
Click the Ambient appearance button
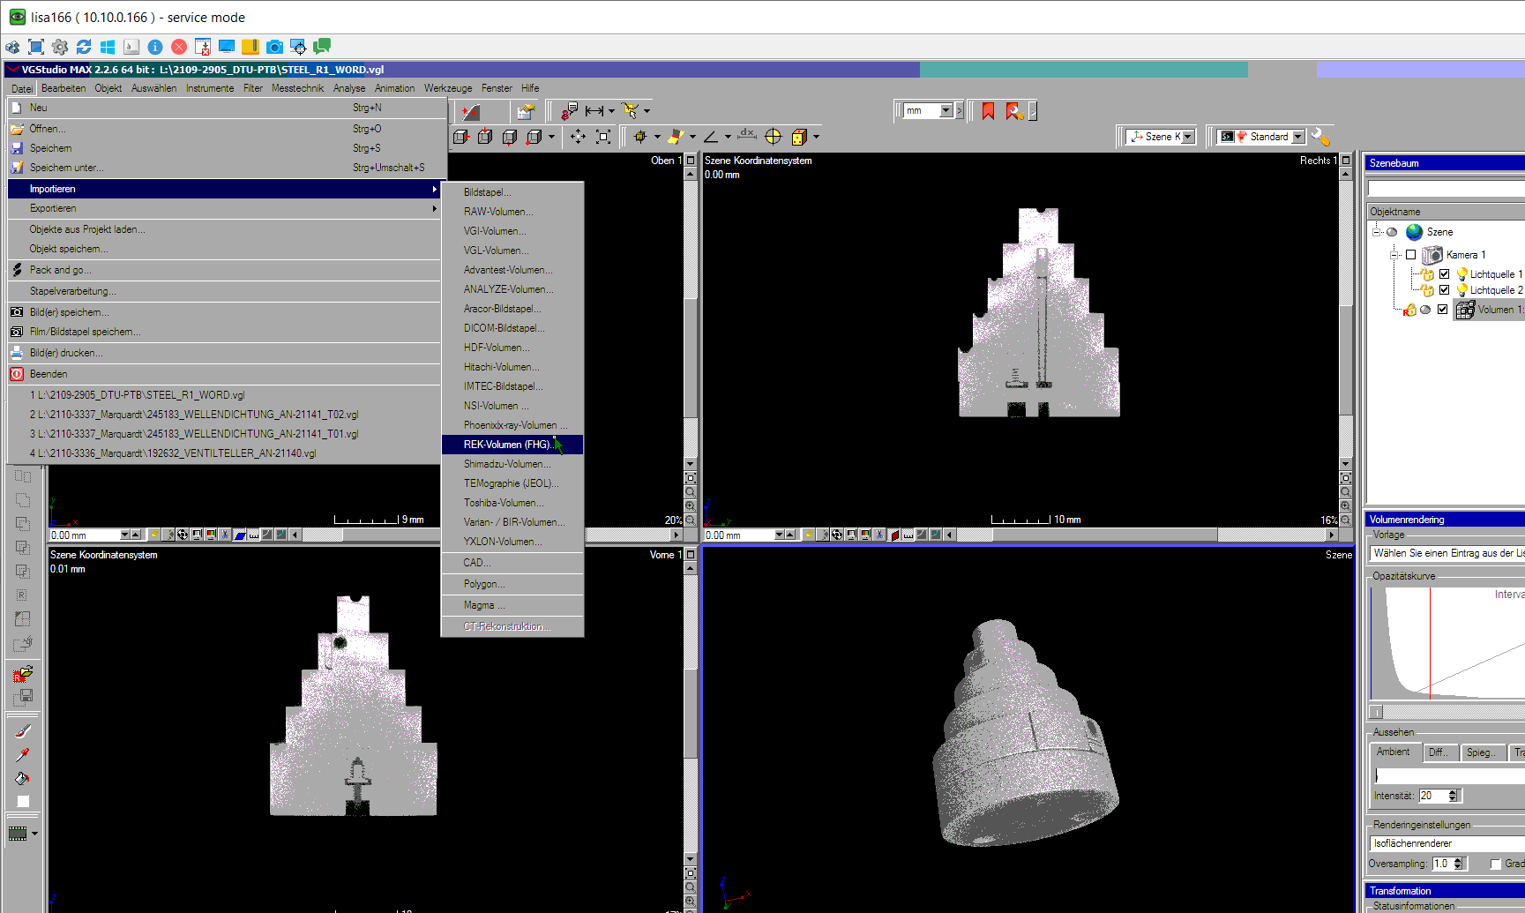(1394, 752)
